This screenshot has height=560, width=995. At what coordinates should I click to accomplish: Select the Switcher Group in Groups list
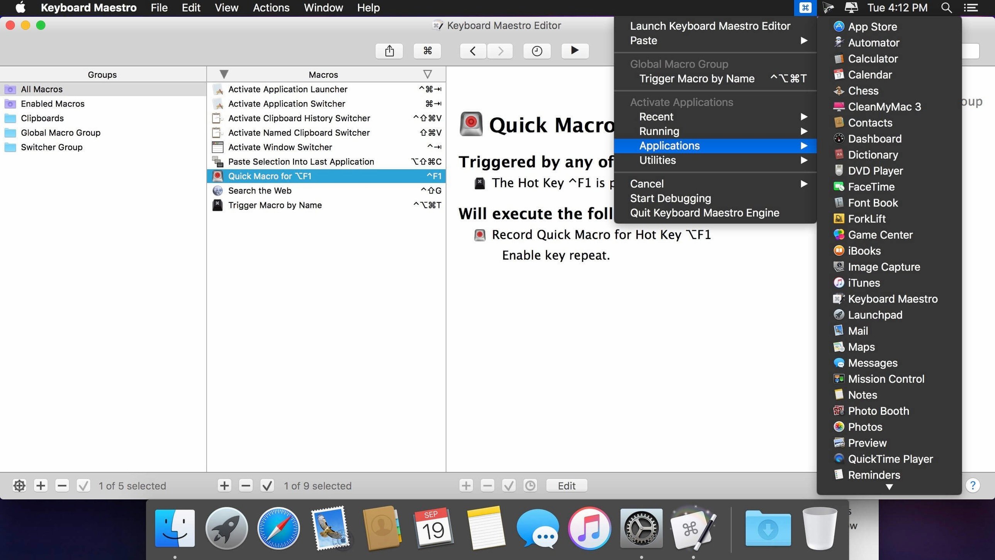[103, 147]
